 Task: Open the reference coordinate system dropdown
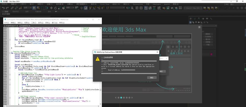pos(70,8)
